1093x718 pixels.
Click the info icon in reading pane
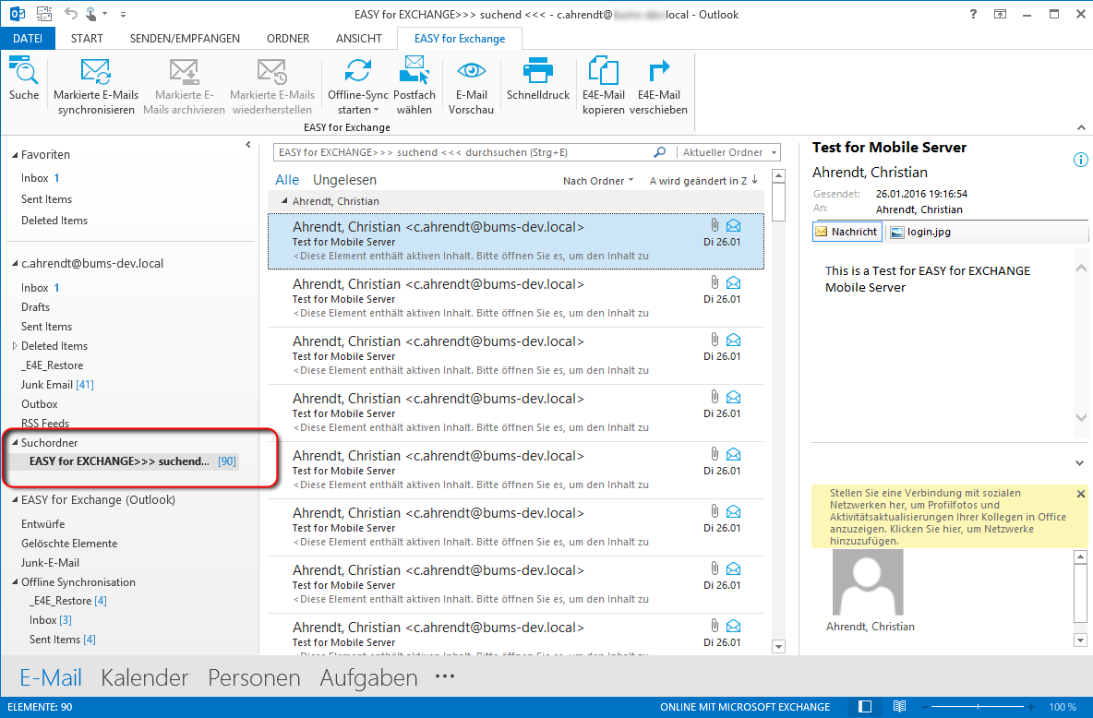[1080, 160]
